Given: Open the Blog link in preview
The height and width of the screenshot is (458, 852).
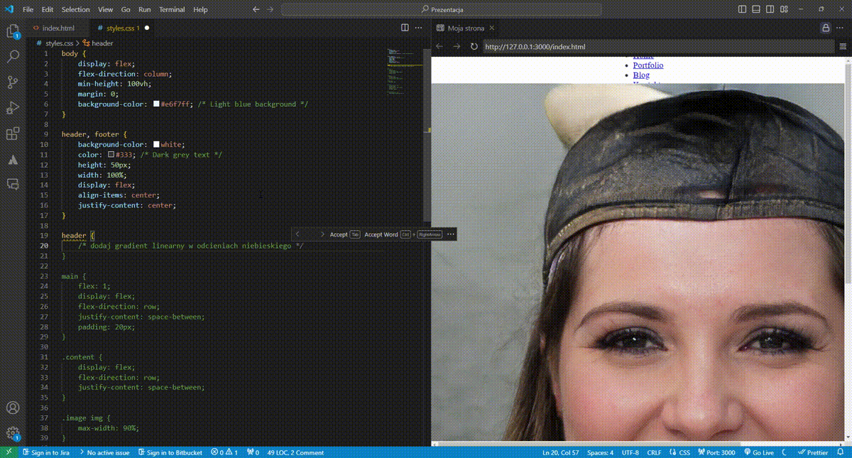Looking at the screenshot, I should coord(641,75).
